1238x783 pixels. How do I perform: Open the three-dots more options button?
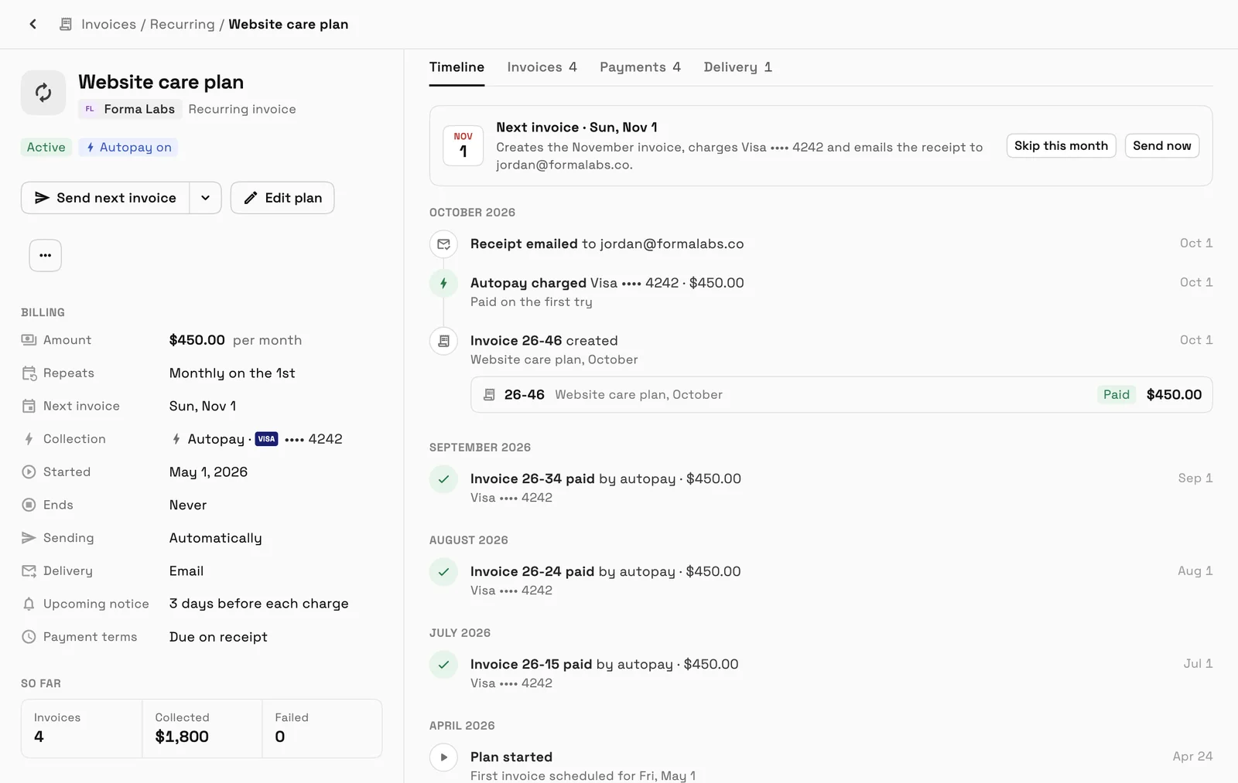[46, 255]
